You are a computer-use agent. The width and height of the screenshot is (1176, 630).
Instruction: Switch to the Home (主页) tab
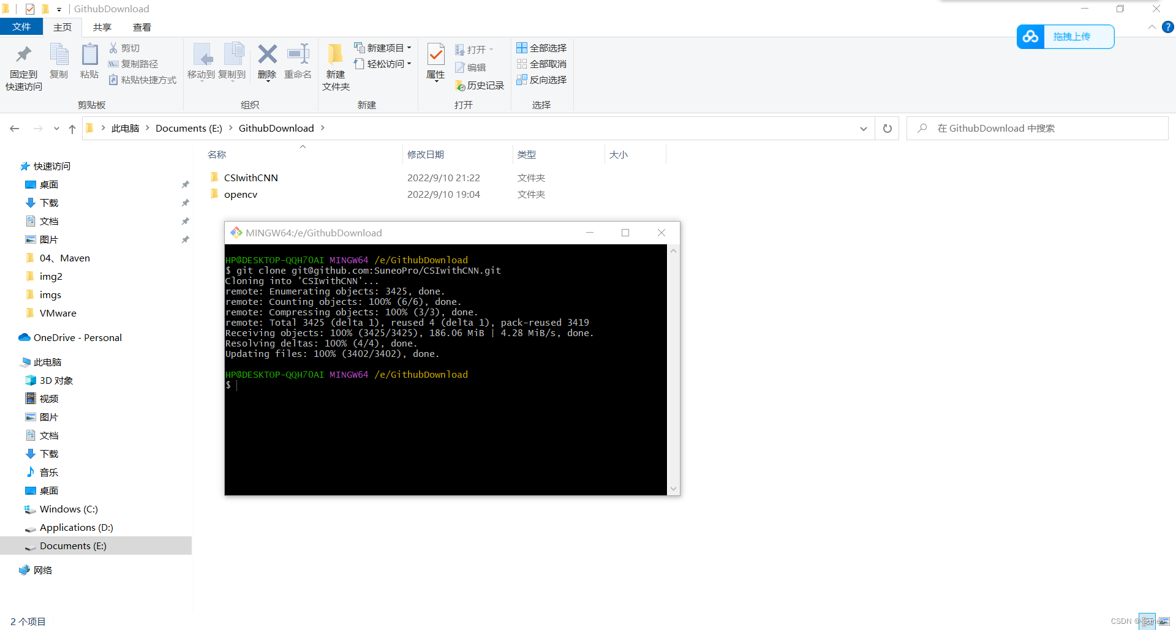coord(62,27)
